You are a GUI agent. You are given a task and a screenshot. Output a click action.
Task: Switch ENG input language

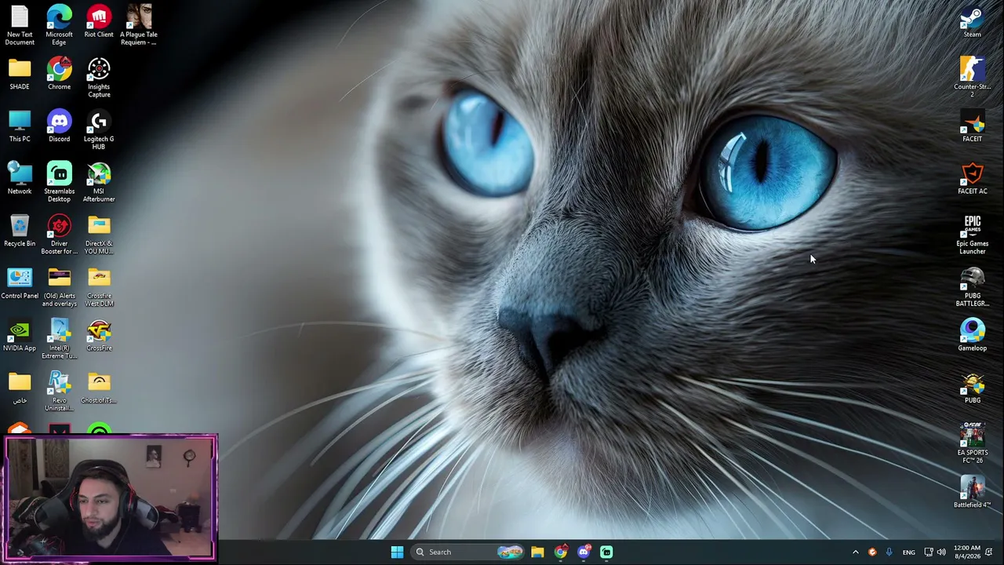click(908, 552)
